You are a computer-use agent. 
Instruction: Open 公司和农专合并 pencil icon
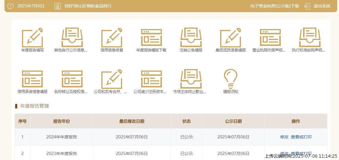pos(112,79)
